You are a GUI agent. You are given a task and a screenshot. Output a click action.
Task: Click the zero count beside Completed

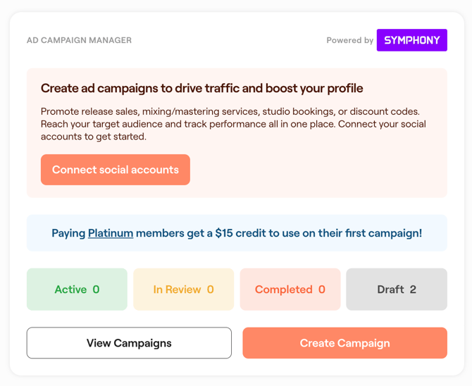click(322, 289)
